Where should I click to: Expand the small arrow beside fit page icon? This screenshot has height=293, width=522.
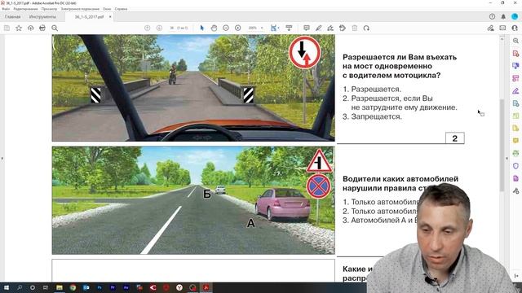[278, 28]
